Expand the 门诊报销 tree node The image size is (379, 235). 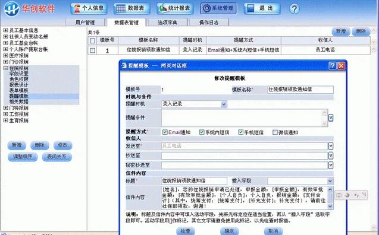pos(5,62)
